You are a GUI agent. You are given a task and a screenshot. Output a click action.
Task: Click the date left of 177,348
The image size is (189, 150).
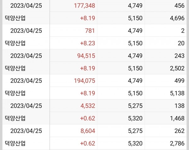click(x=26, y=5)
